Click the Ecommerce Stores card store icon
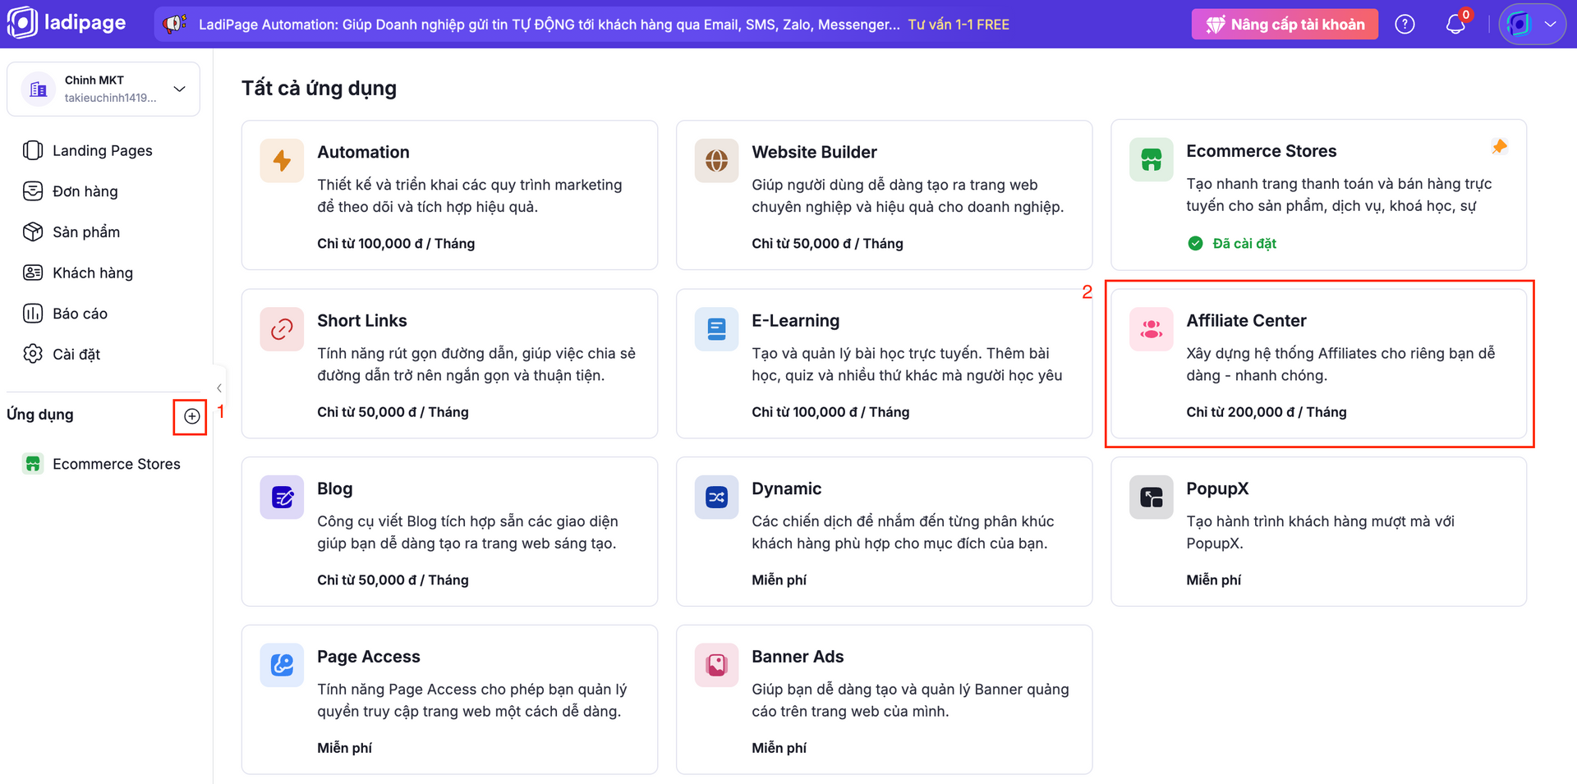 pyautogui.click(x=1151, y=159)
